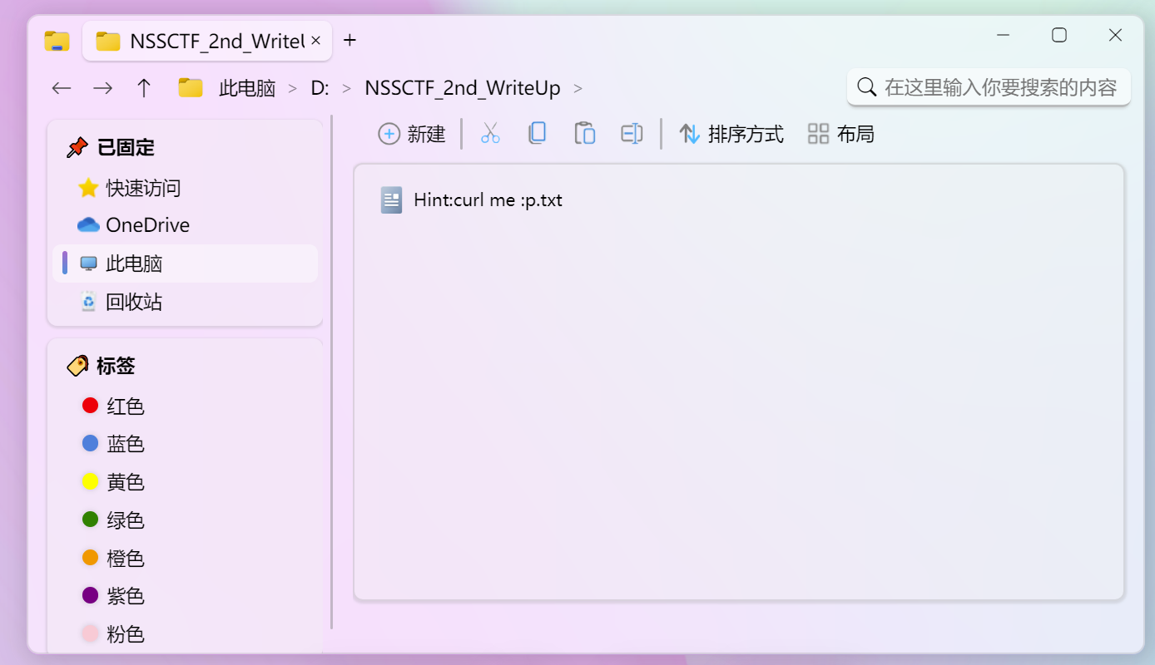Expand the chevron after NSSCTF_2nd_WriteUp
The image size is (1155, 665).
point(578,88)
